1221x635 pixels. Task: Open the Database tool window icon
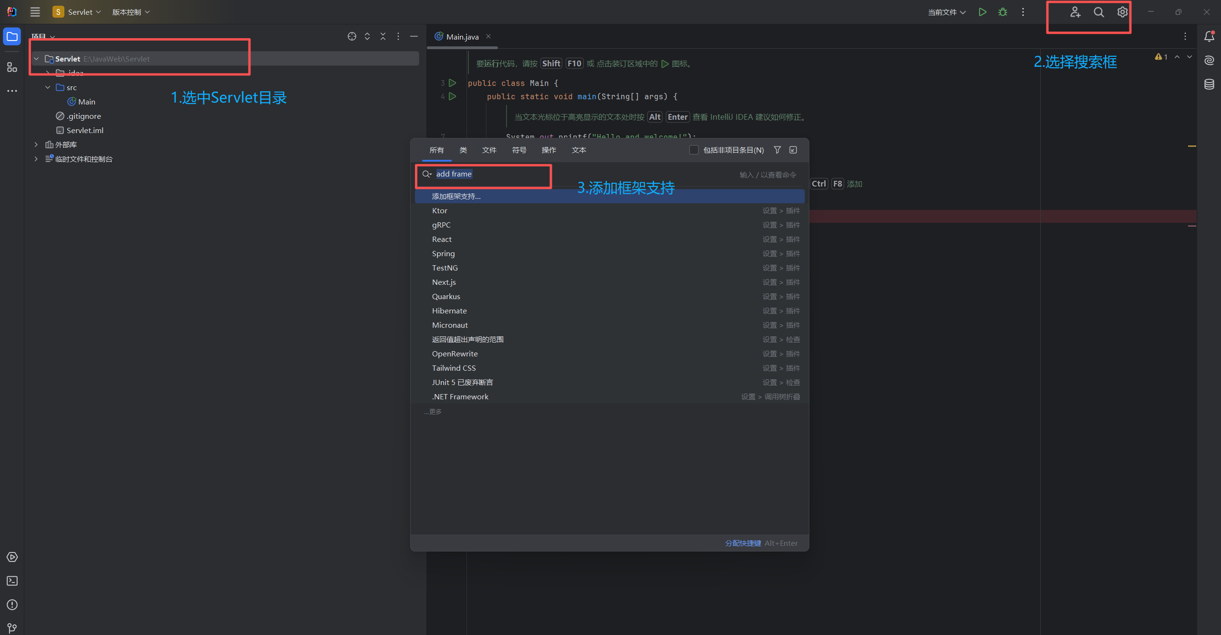(x=1209, y=84)
